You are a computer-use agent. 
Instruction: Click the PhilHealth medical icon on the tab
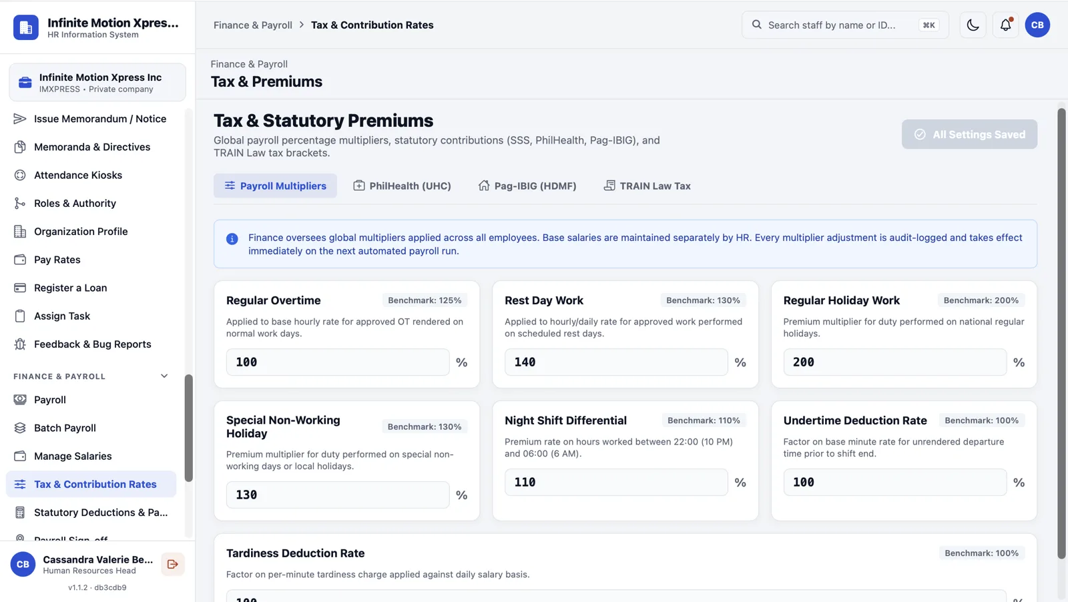coord(359,186)
